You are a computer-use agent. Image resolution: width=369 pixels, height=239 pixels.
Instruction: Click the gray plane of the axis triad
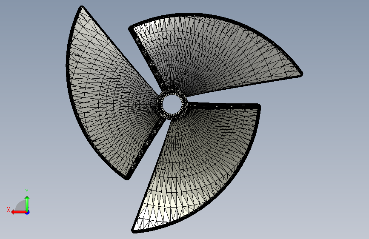coord(21,206)
